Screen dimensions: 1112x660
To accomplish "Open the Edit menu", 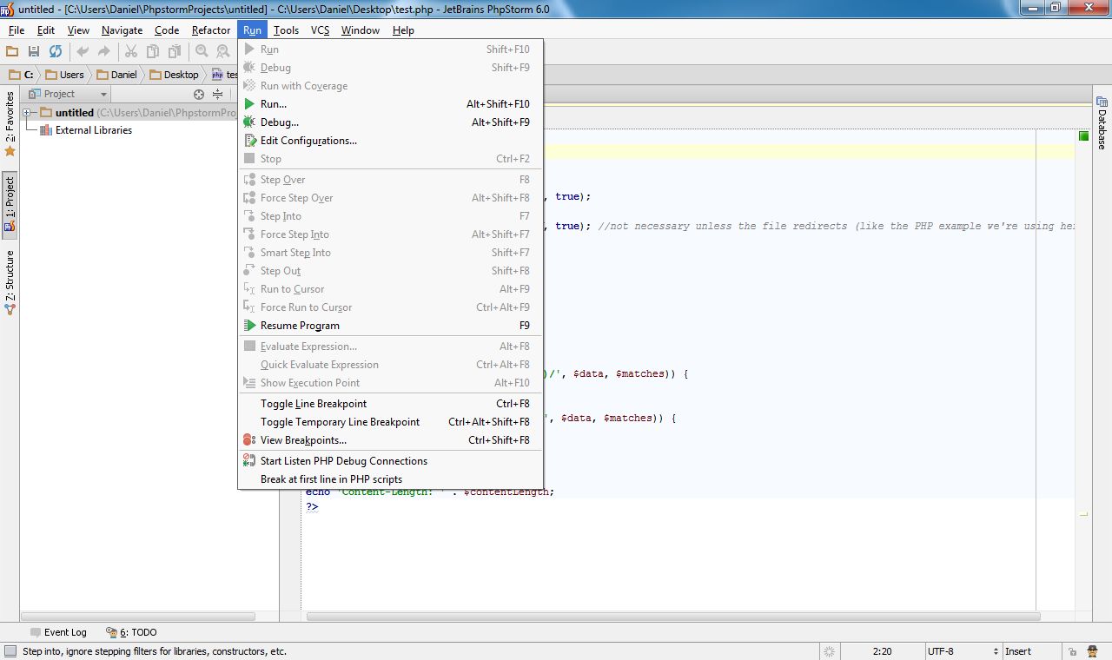I will [46, 30].
